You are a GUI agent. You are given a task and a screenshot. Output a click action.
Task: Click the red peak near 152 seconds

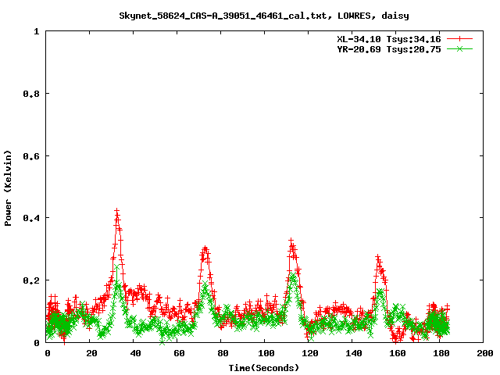tap(377, 257)
